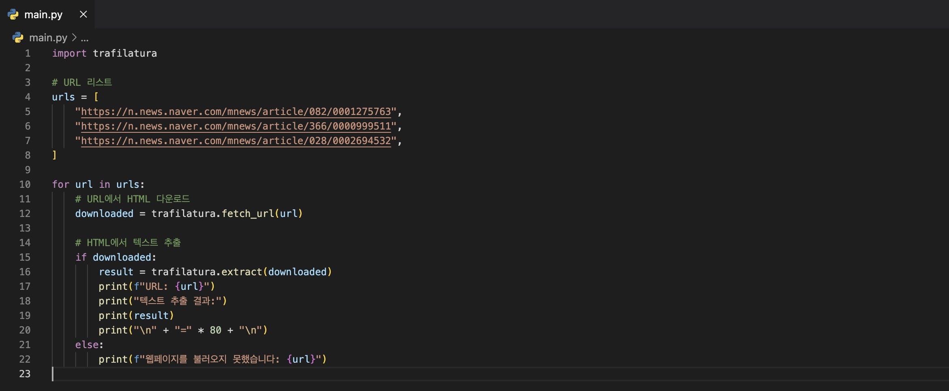Close the main.py editor tab
The width and height of the screenshot is (949, 391).
click(83, 15)
